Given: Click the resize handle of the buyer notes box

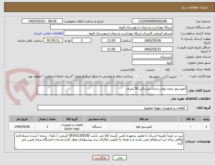Looking at the screenshot, I should pyautogui.click(x=16, y=148).
